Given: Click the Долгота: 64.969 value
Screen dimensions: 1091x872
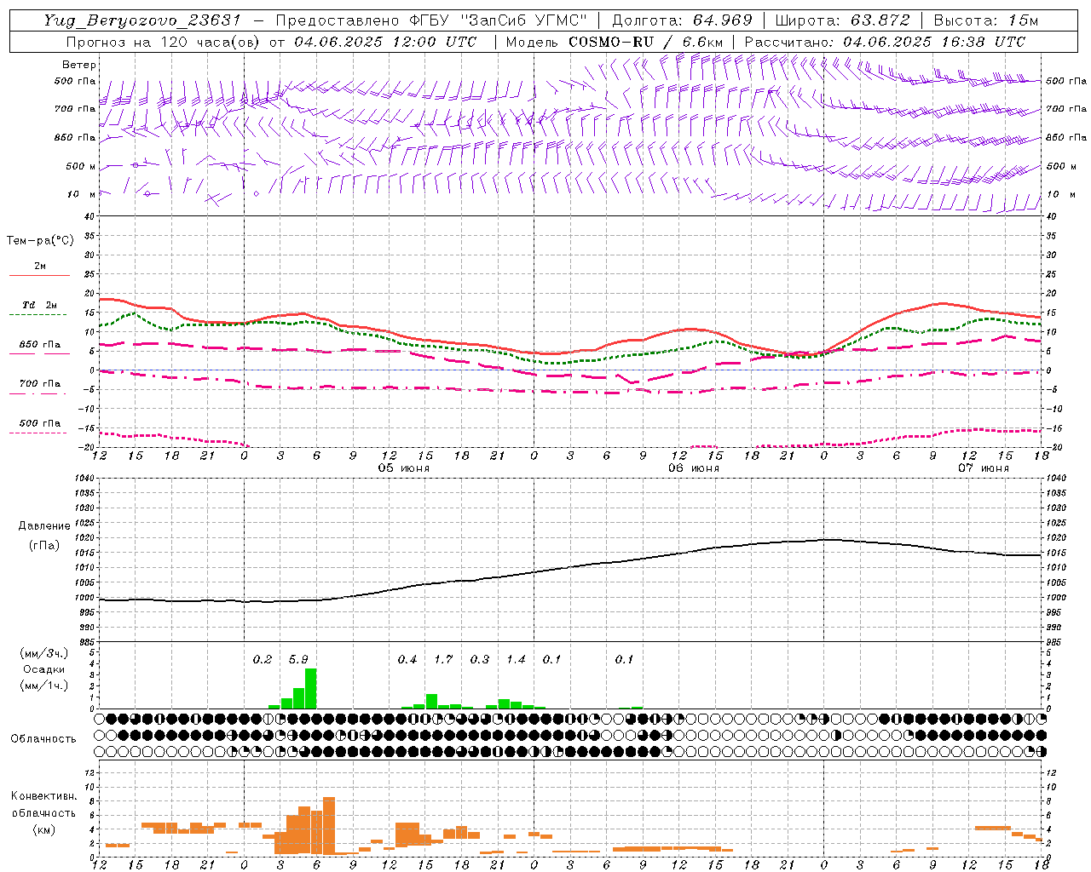Looking at the screenshot, I should [x=682, y=20].
